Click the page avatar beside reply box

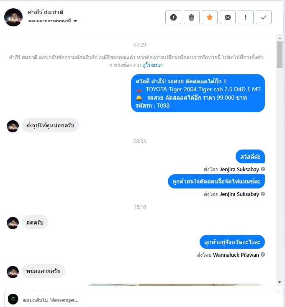[x=13, y=299]
